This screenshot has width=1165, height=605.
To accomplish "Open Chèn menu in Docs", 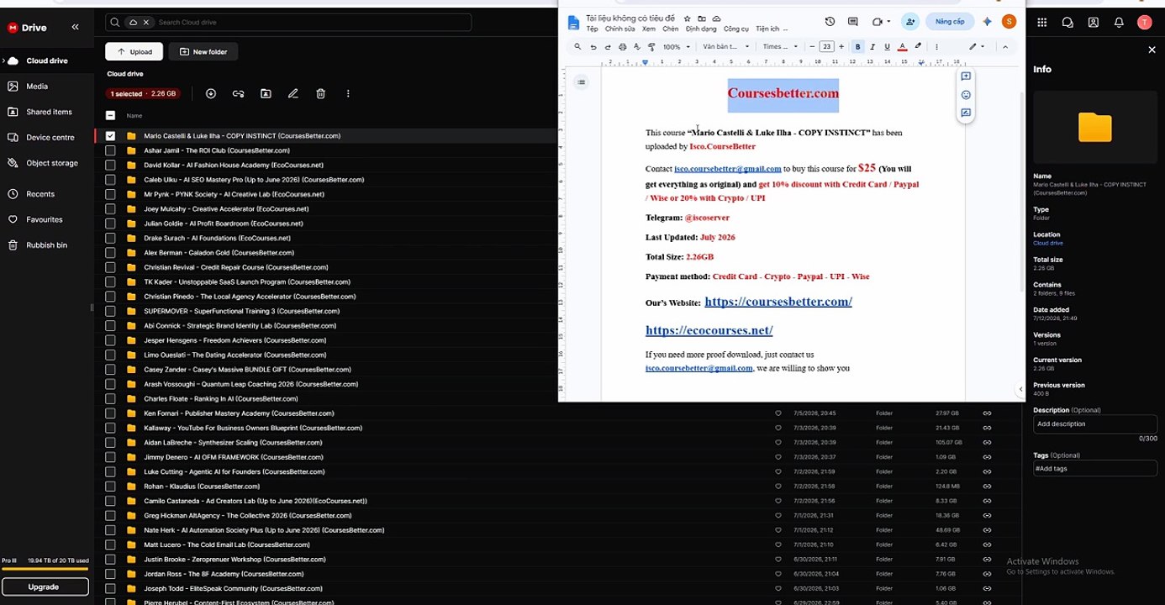I will coord(670,29).
